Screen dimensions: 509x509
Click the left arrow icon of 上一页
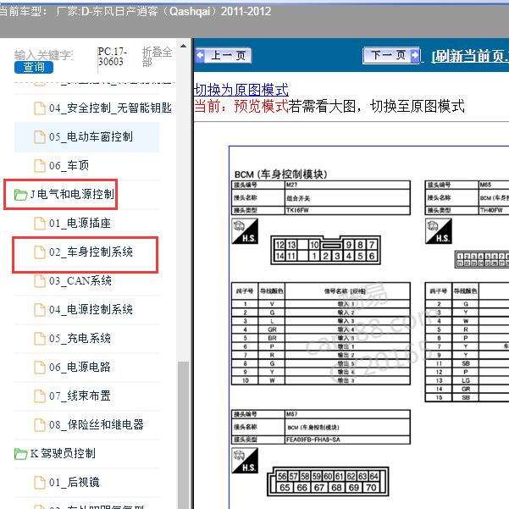point(201,55)
